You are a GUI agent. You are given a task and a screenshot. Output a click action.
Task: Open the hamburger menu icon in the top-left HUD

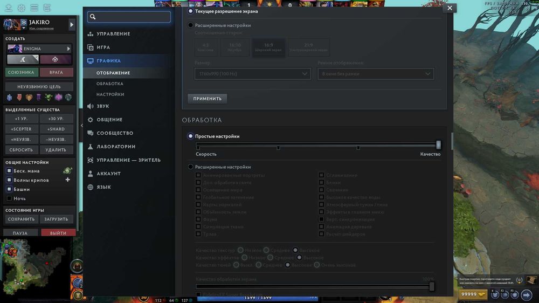click(34, 8)
